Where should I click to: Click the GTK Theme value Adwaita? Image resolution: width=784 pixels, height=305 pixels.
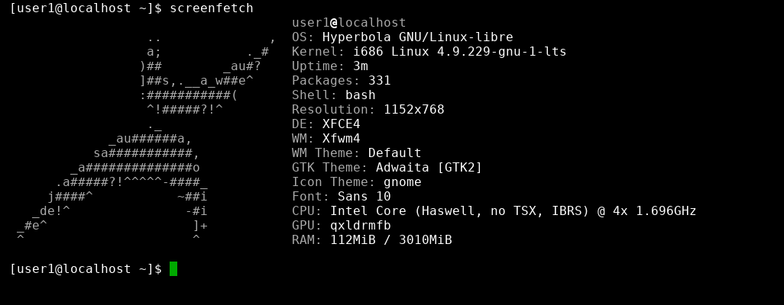[402, 168]
